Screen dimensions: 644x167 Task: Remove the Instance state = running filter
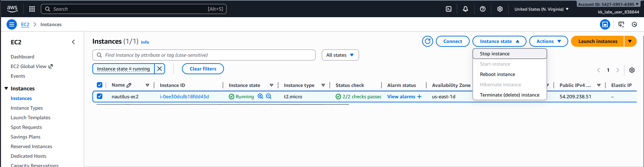pos(160,69)
